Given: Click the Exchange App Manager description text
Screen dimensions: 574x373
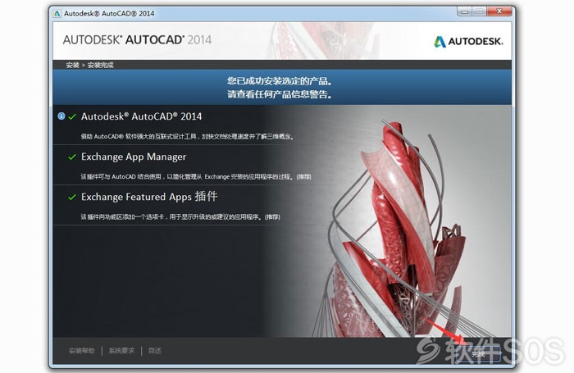Looking at the screenshot, I should pyautogui.click(x=196, y=177).
